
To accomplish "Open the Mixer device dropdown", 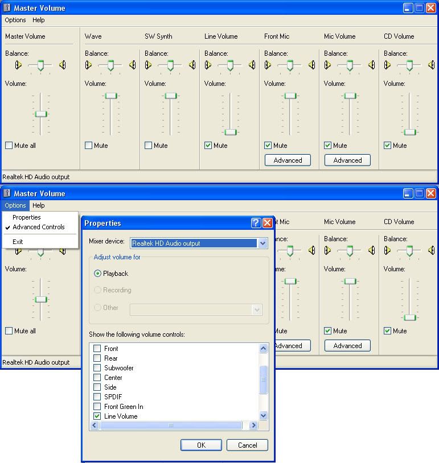I will click(x=262, y=243).
